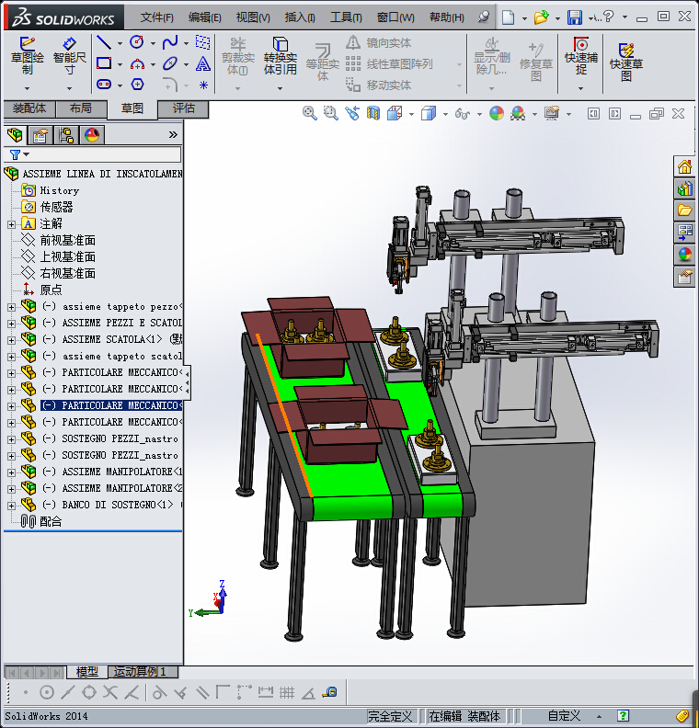Select the Straight Slot tool
Viewport: 699px width, 728px height.
[x=104, y=85]
